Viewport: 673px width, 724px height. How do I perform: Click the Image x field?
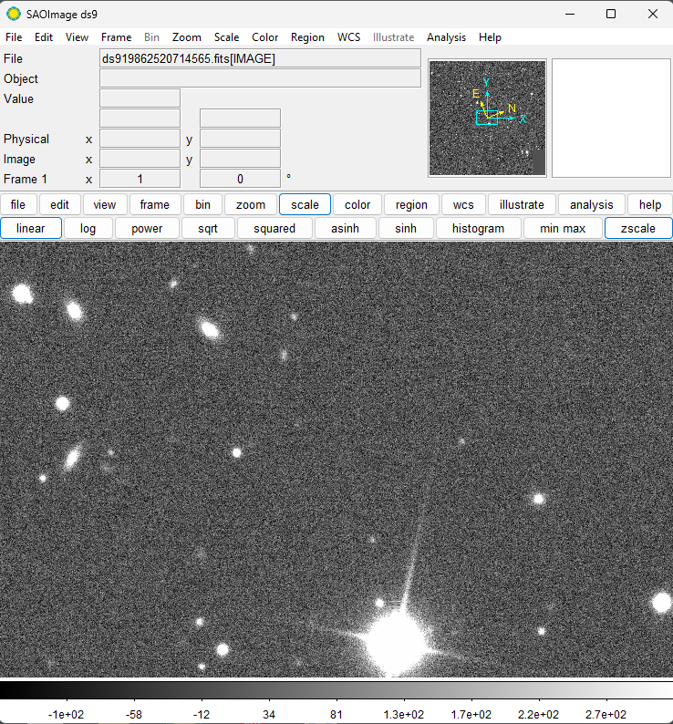[x=140, y=159]
